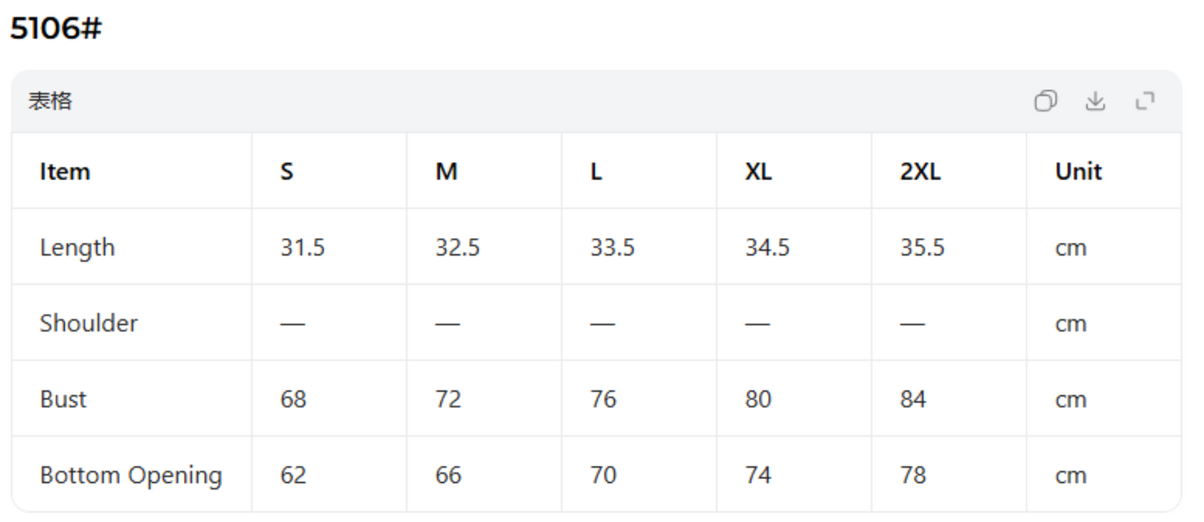Select the M column header

(x=447, y=172)
